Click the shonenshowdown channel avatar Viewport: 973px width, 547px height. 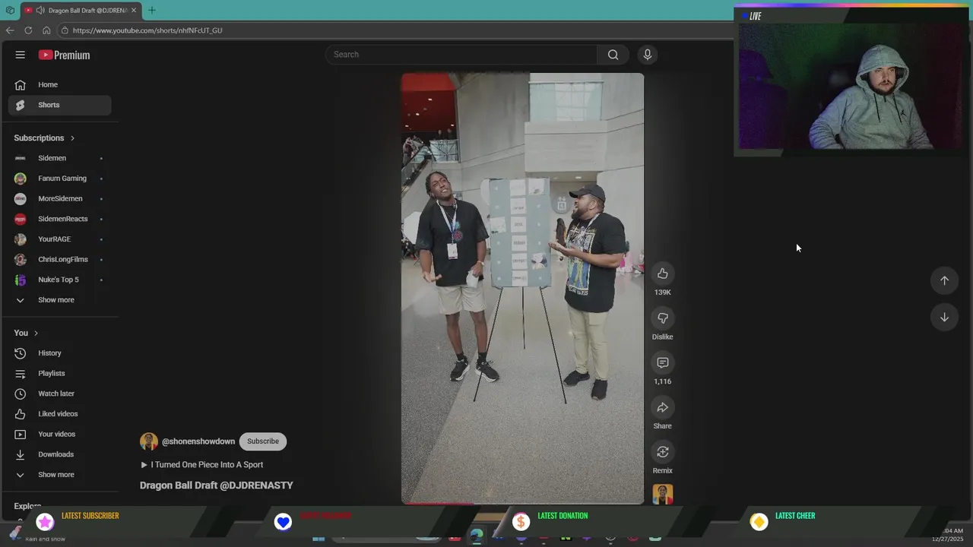(149, 441)
